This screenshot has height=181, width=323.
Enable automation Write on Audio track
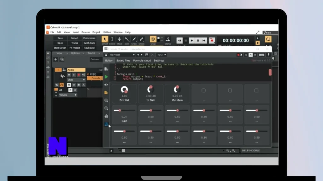point(74,85)
